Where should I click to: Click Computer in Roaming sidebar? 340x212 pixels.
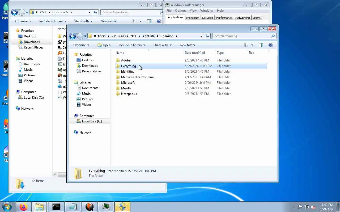click(x=86, y=116)
